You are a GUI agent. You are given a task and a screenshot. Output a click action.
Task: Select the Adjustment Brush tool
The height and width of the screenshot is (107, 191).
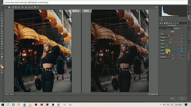point(32,7)
